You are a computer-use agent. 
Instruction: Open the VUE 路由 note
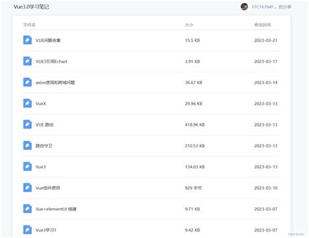(x=44, y=125)
